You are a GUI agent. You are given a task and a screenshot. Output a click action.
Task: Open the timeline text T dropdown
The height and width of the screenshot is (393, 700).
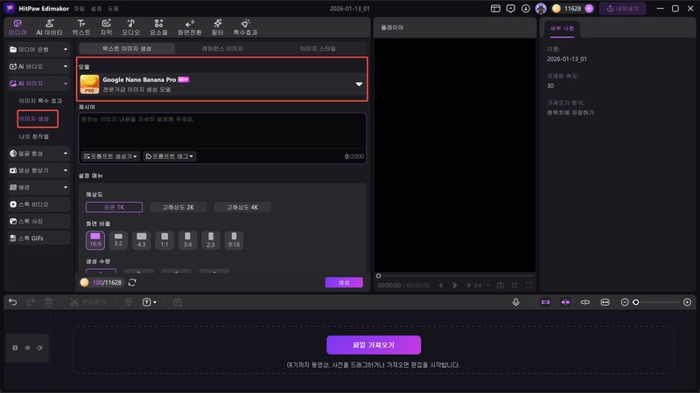[149, 302]
